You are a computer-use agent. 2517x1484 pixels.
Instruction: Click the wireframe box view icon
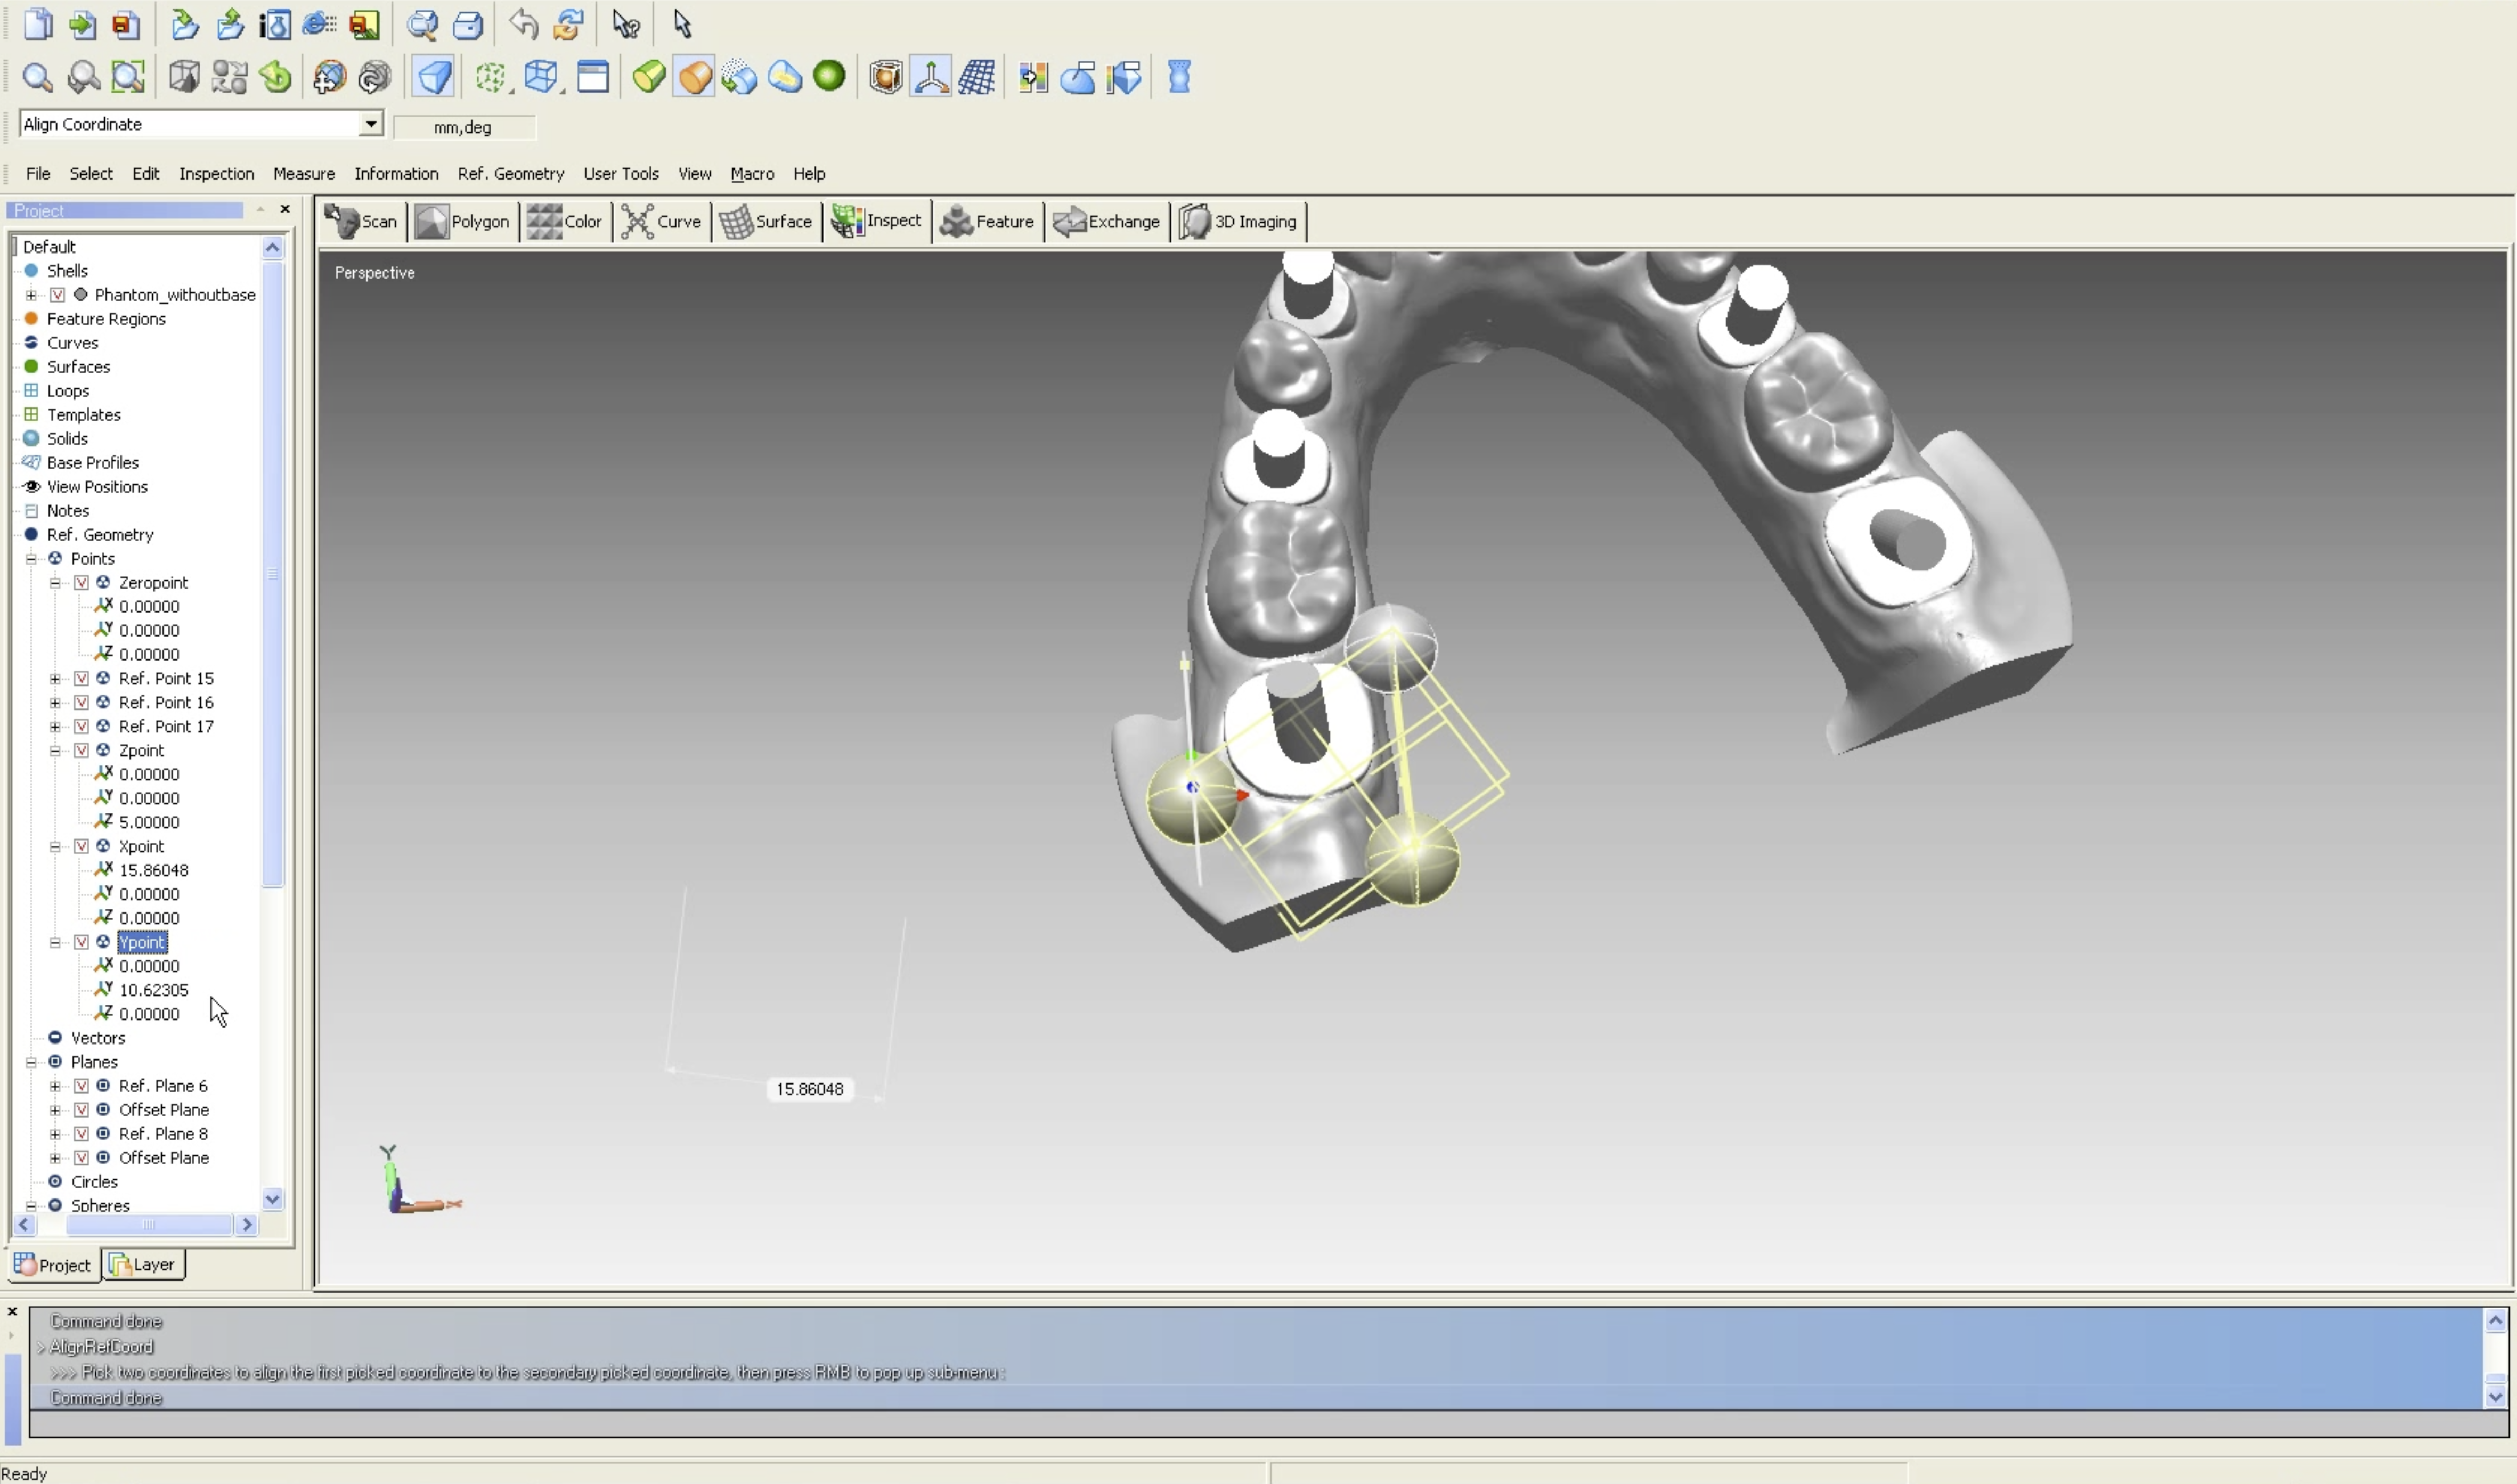(541, 77)
